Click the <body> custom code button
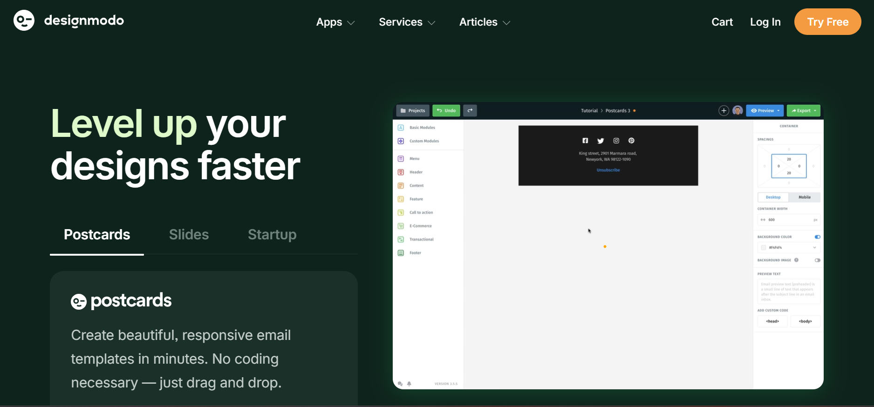Screen dimensions: 874x407 (805, 321)
